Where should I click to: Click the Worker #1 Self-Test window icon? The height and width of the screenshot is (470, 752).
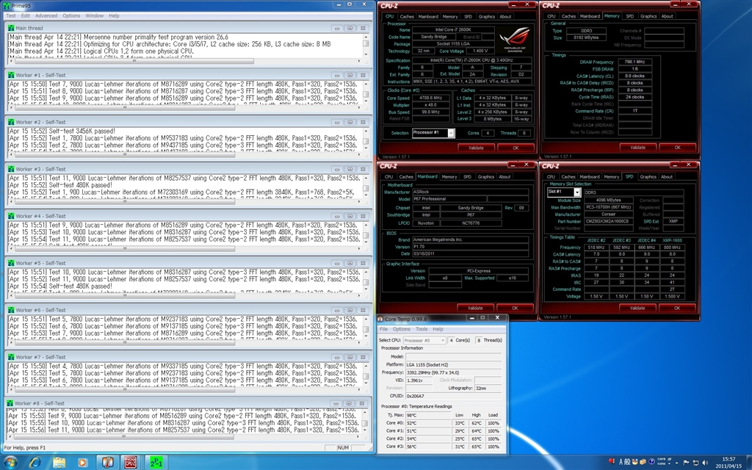(11, 76)
